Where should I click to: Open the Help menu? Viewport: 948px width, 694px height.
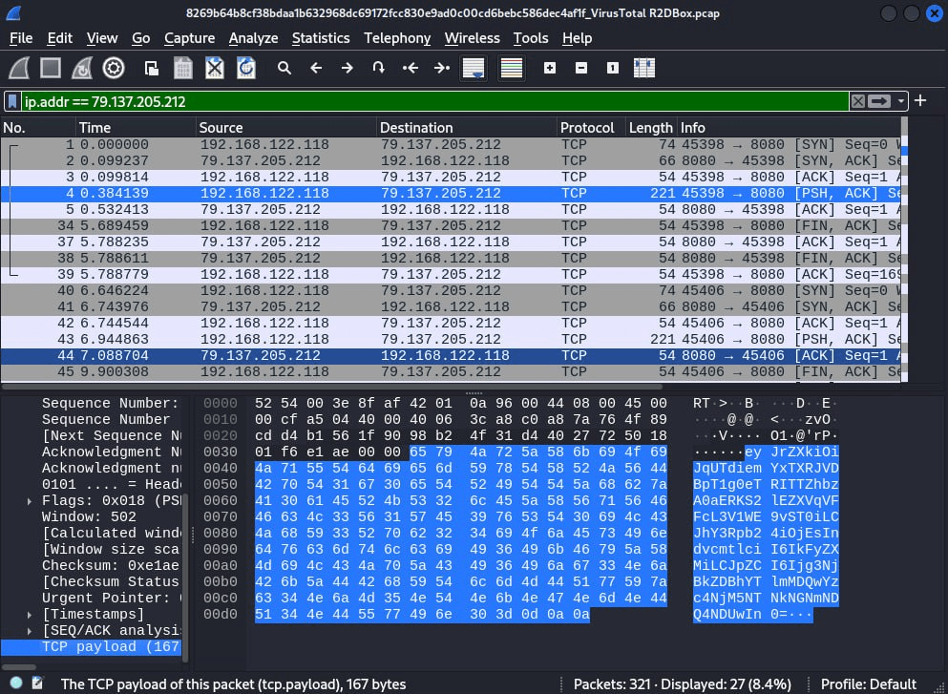577,38
